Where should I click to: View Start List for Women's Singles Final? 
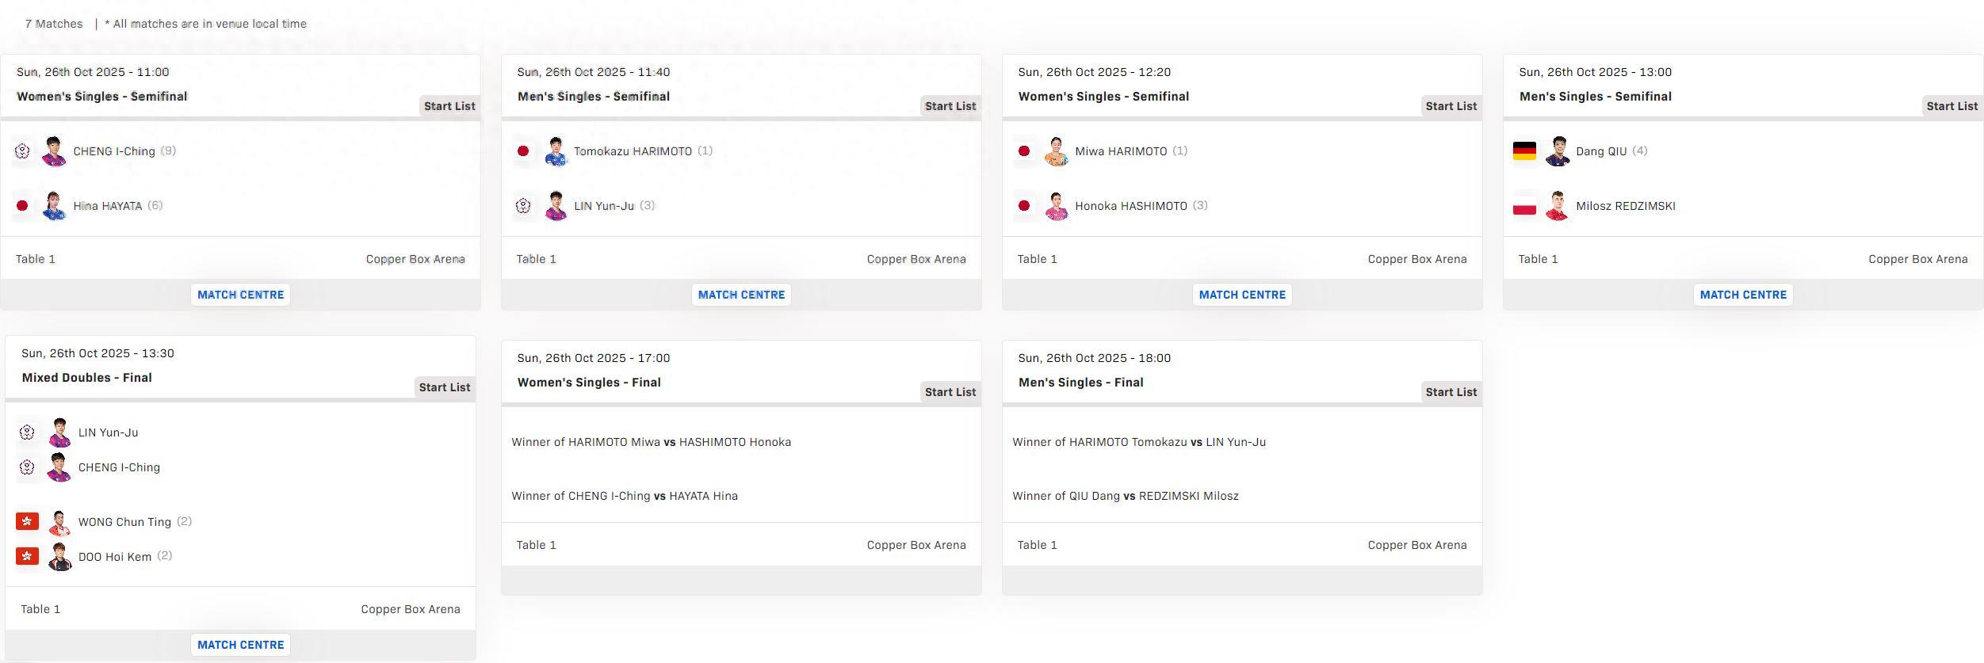(950, 392)
